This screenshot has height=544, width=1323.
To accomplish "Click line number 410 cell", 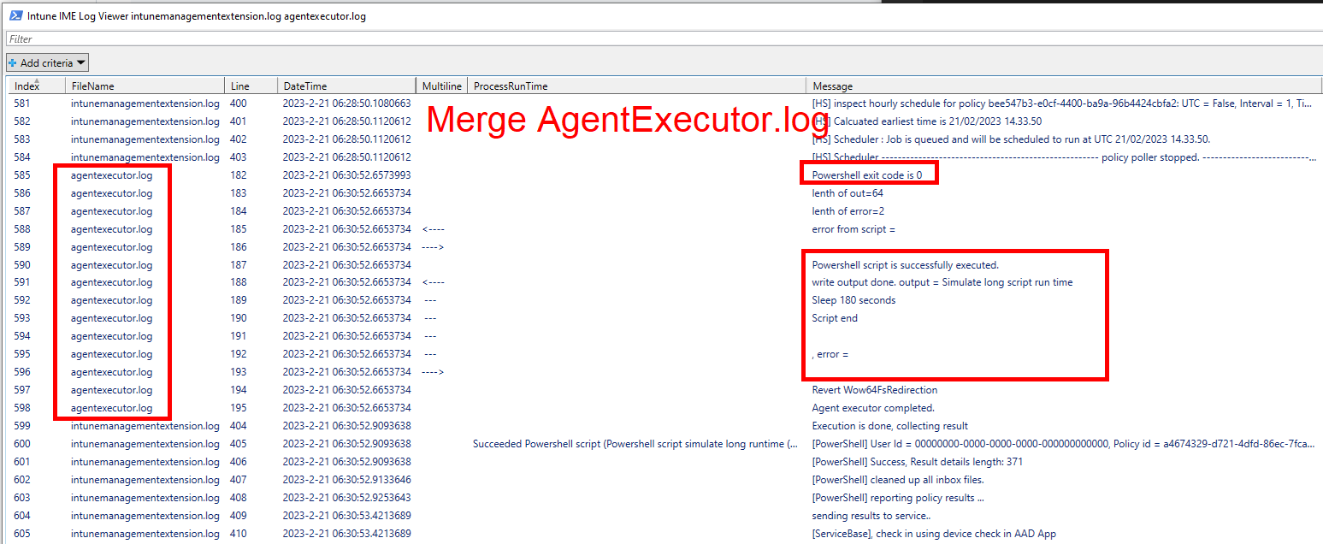I will (x=239, y=534).
